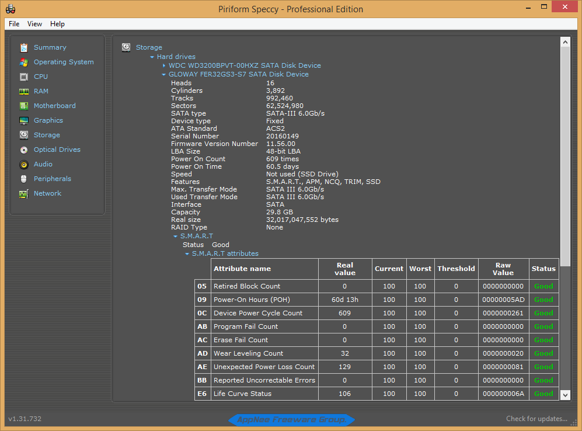The image size is (582, 431).
Task: Click the Peripherals mouse icon
Action: [24, 179]
